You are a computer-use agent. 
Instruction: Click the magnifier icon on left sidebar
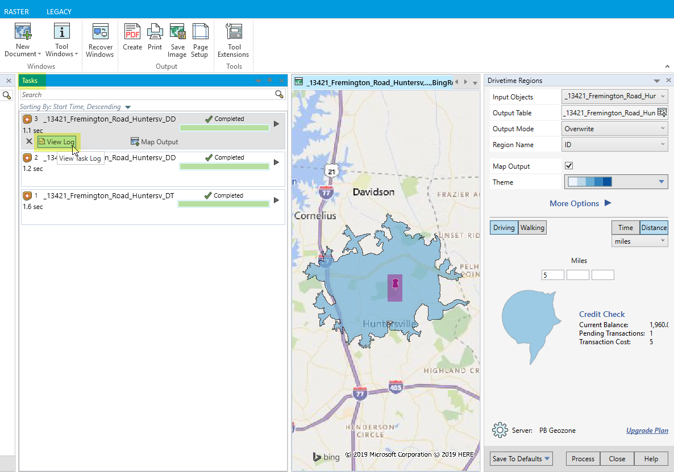[7, 95]
